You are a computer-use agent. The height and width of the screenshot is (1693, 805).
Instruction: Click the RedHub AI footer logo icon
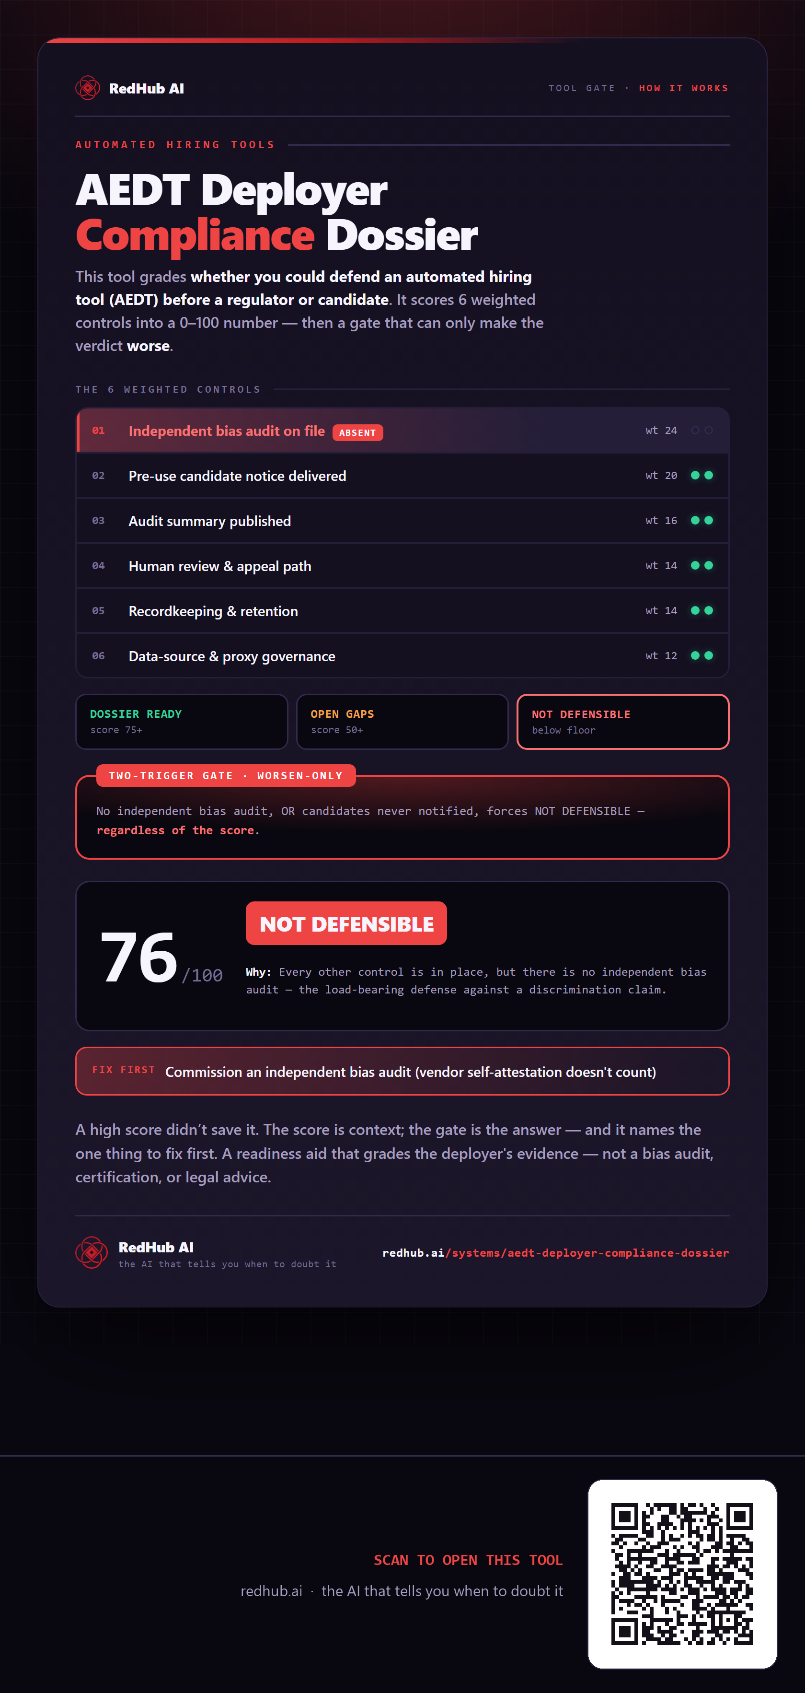coord(91,1253)
